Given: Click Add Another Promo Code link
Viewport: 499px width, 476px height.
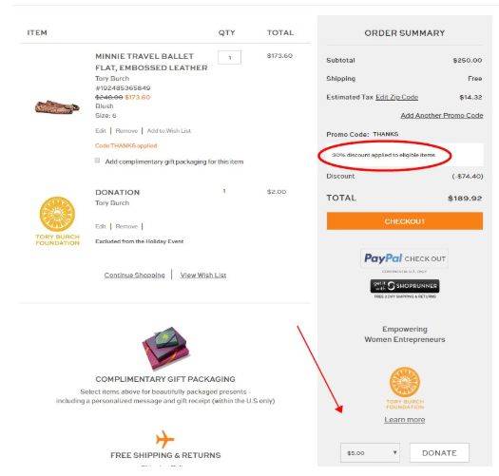Looking at the screenshot, I should click(442, 115).
